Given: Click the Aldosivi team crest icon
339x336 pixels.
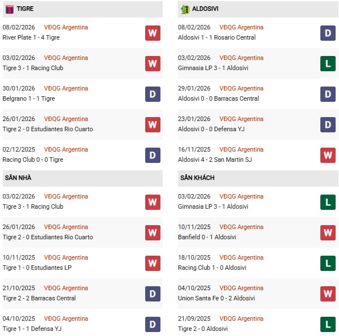Looking at the screenshot, I should (185, 9).
